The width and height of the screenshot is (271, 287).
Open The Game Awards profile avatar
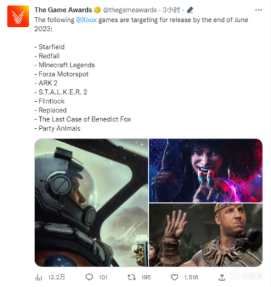(18, 16)
